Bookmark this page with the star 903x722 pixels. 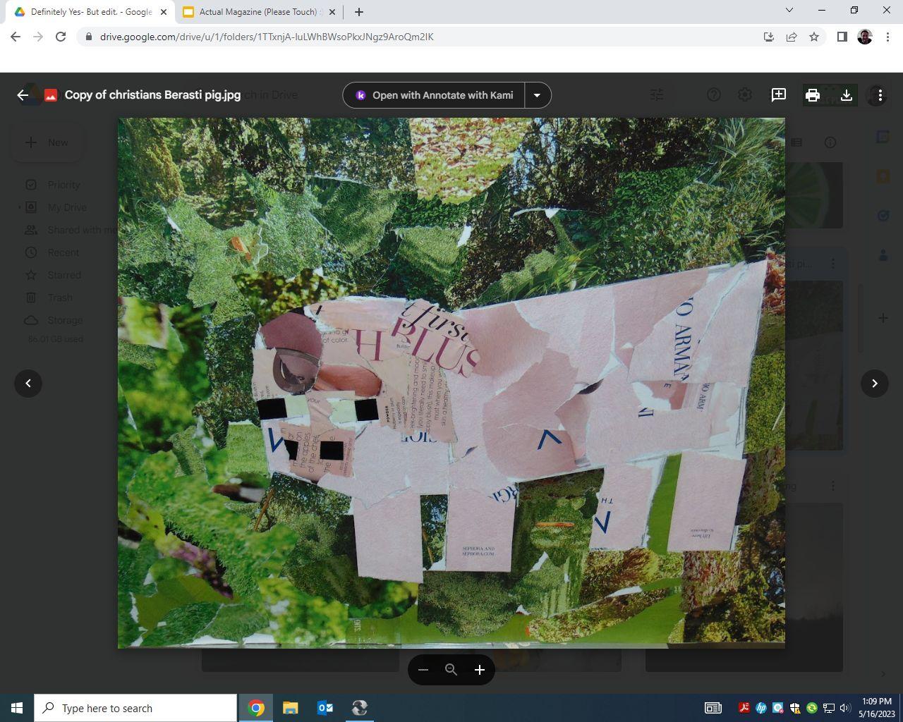(x=814, y=37)
